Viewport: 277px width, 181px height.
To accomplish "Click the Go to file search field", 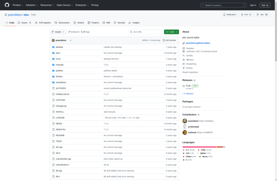I will pyautogui.click(x=145, y=32).
